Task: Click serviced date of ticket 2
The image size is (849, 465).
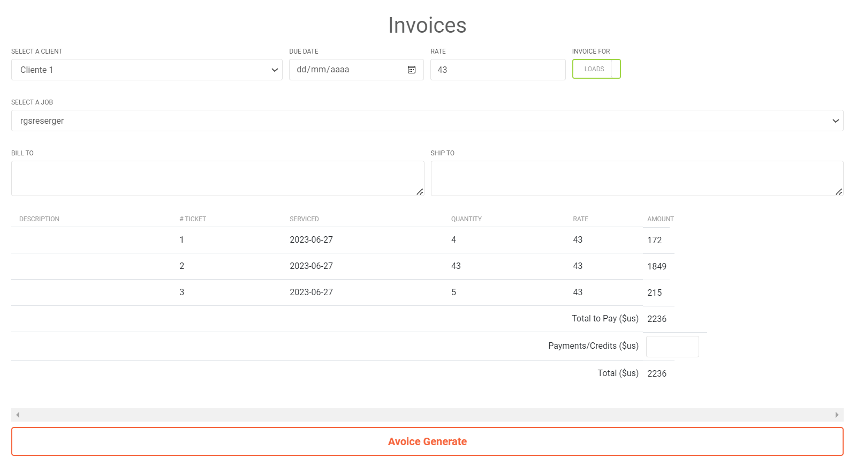Action: pyautogui.click(x=312, y=266)
